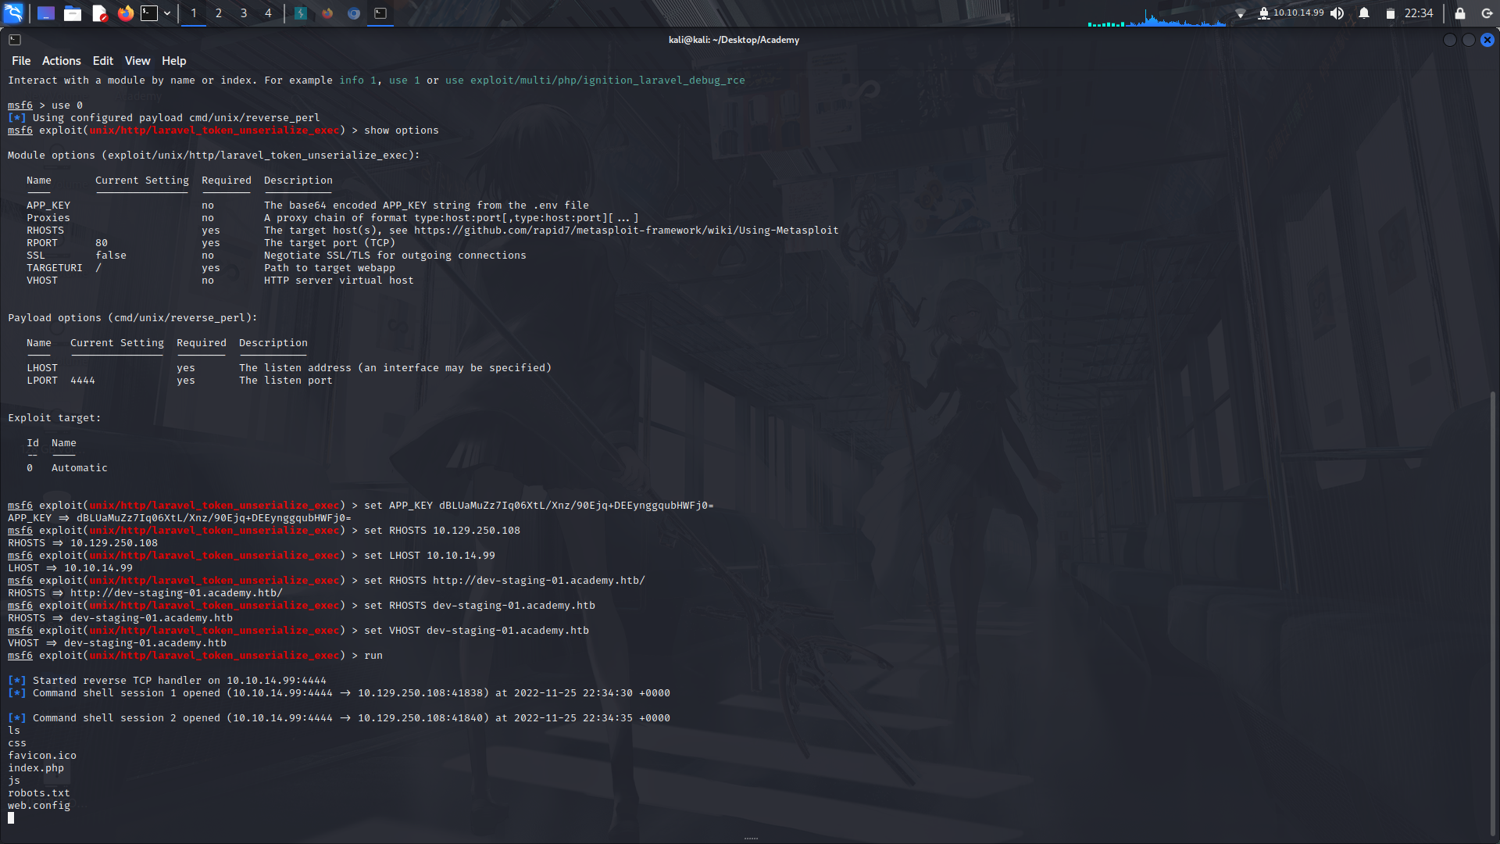Expand the terminal launcher dropdown arrow
Image resolution: width=1500 pixels, height=844 pixels.
coord(166,13)
